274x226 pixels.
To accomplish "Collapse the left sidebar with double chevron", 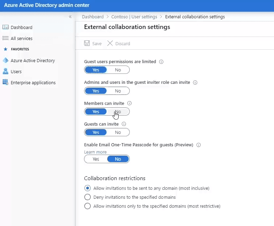I will click(70, 17).
